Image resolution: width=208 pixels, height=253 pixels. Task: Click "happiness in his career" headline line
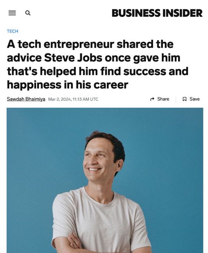[x=68, y=85]
